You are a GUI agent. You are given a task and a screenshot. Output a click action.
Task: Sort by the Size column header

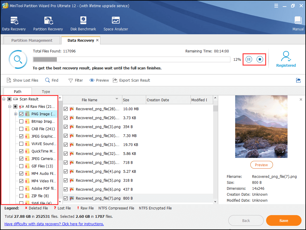[x=134, y=100]
